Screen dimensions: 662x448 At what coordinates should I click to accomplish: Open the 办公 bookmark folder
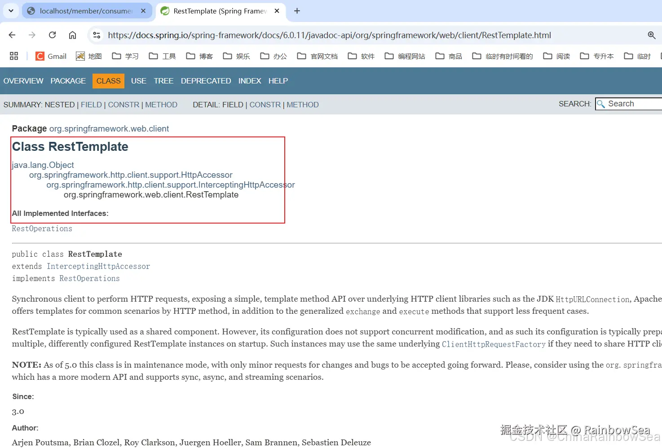pyautogui.click(x=274, y=56)
